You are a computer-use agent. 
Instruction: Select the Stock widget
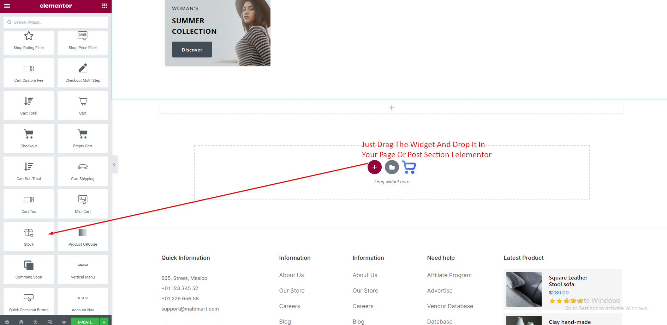(29, 237)
